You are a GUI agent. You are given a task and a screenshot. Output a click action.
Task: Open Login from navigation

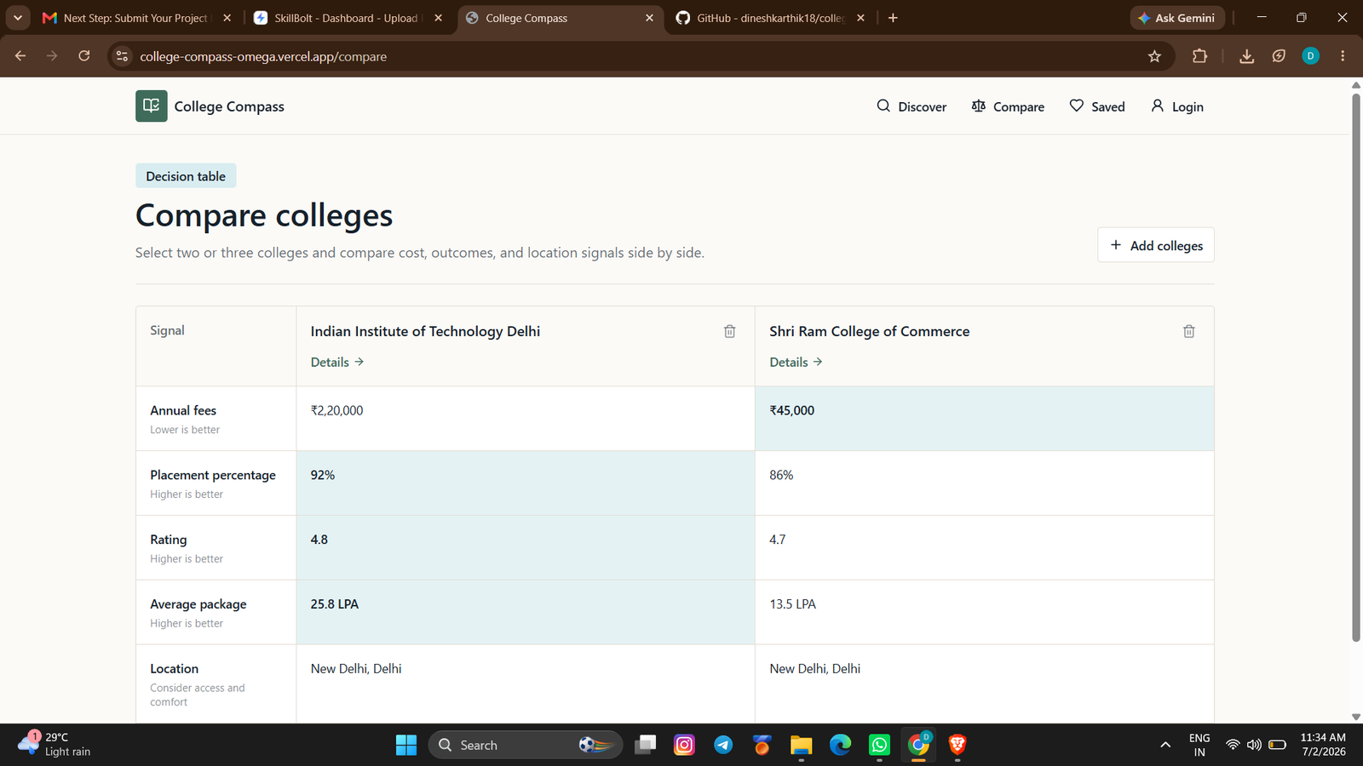1176,106
